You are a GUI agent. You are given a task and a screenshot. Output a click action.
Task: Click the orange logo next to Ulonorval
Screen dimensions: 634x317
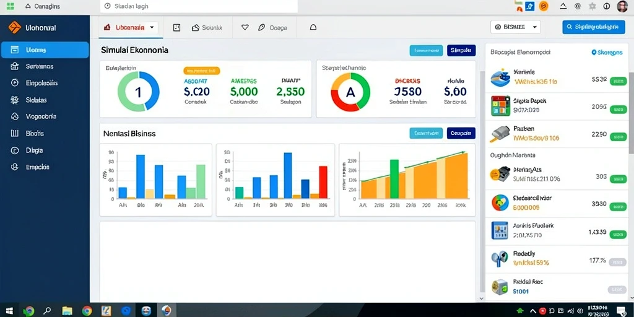(15, 27)
